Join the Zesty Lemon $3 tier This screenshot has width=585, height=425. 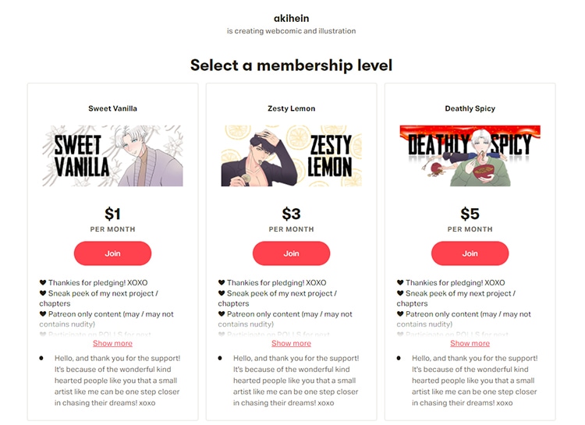pos(291,253)
